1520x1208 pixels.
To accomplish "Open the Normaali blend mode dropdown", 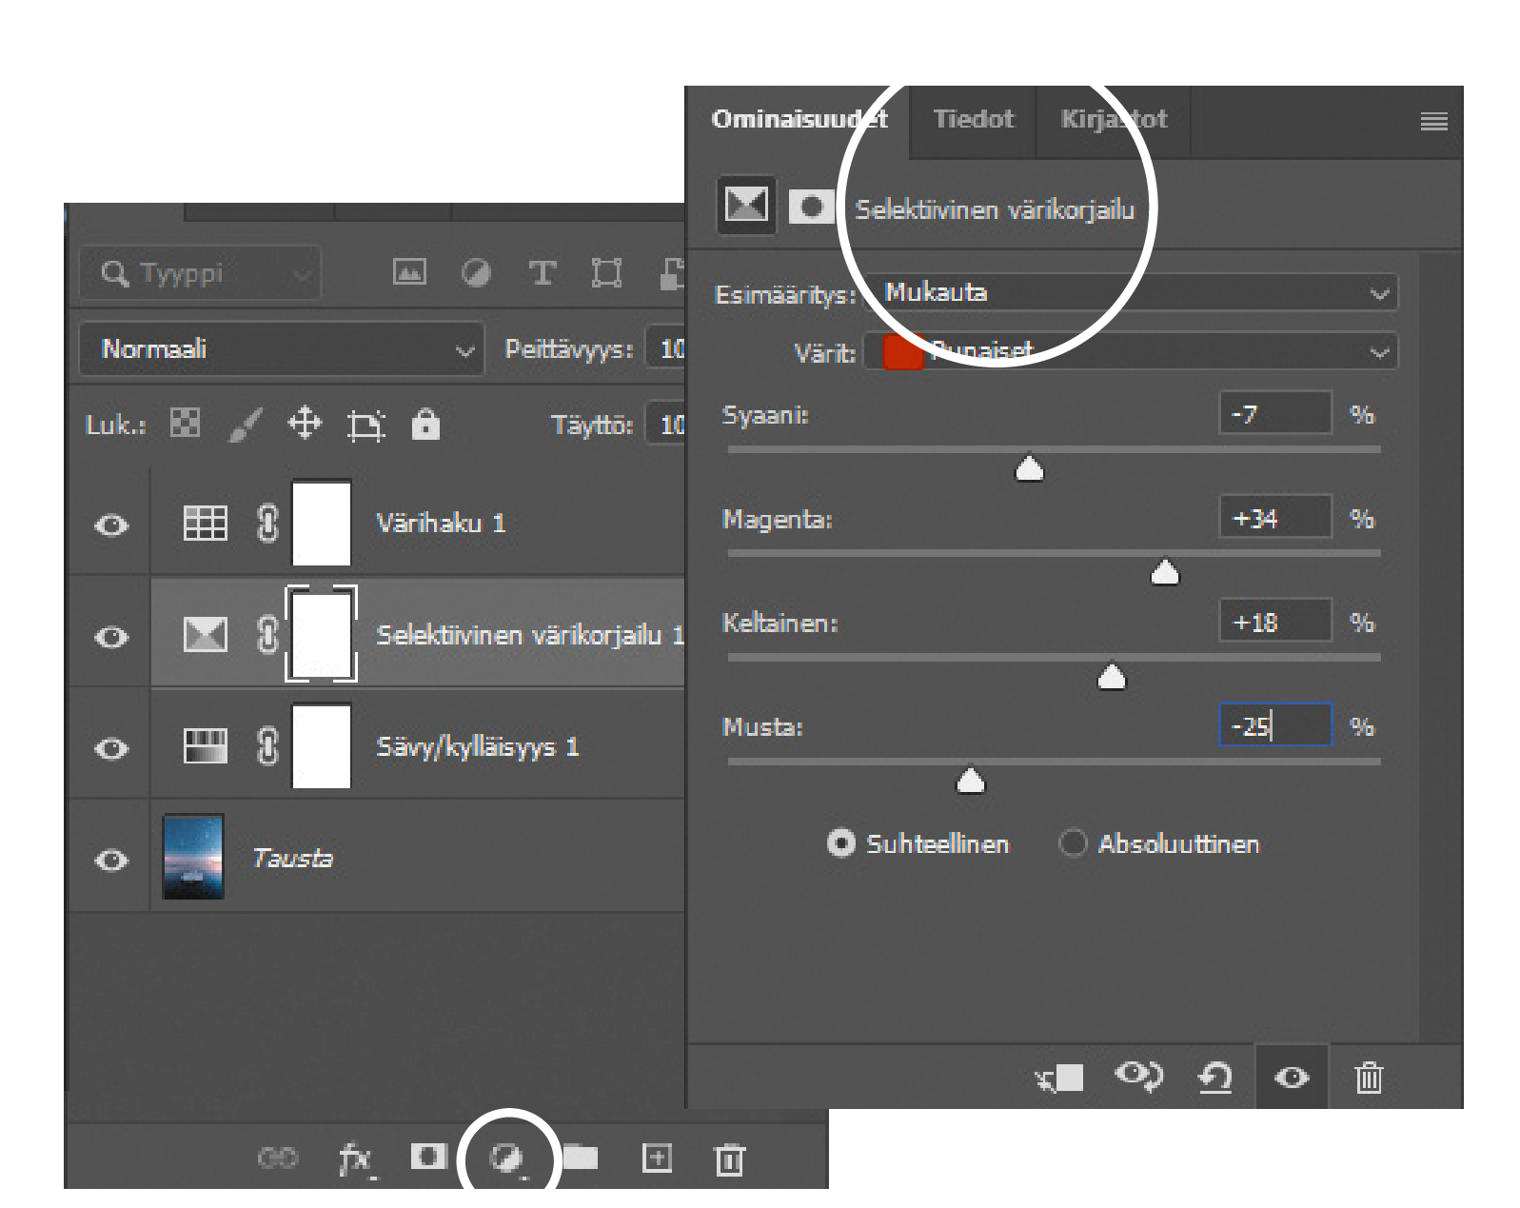I will pyautogui.click(x=282, y=349).
